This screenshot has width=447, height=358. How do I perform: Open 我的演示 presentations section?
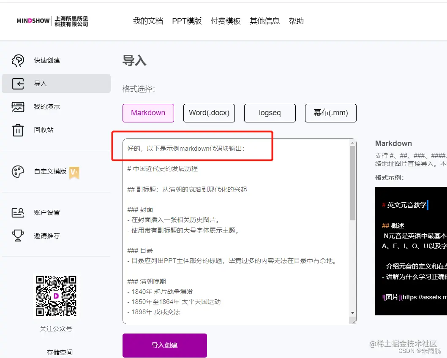tap(48, 107)
